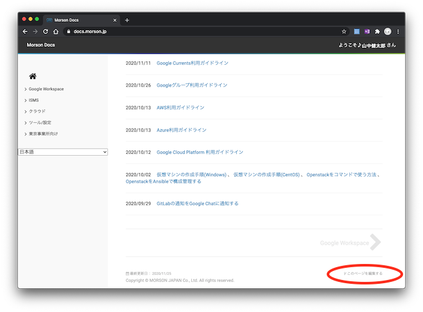
Task: Open the Chrome three-dot menu
Action: click(x=398, y=31)
